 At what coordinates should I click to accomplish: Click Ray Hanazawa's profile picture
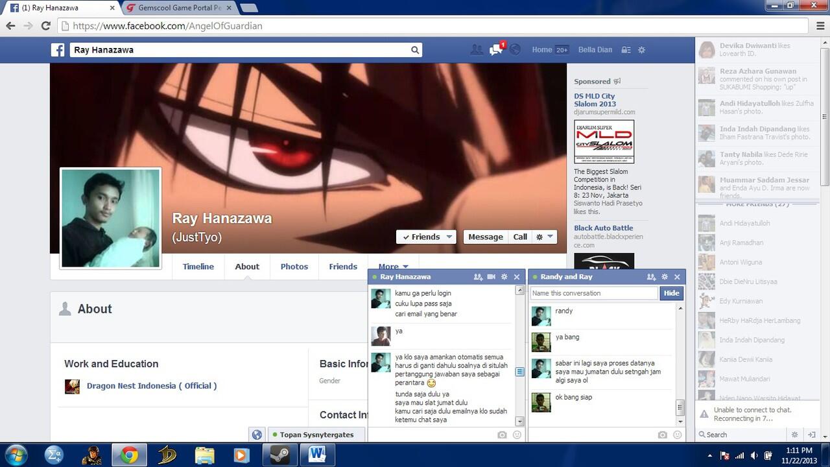pyautogui.click(x=110, y=218)
